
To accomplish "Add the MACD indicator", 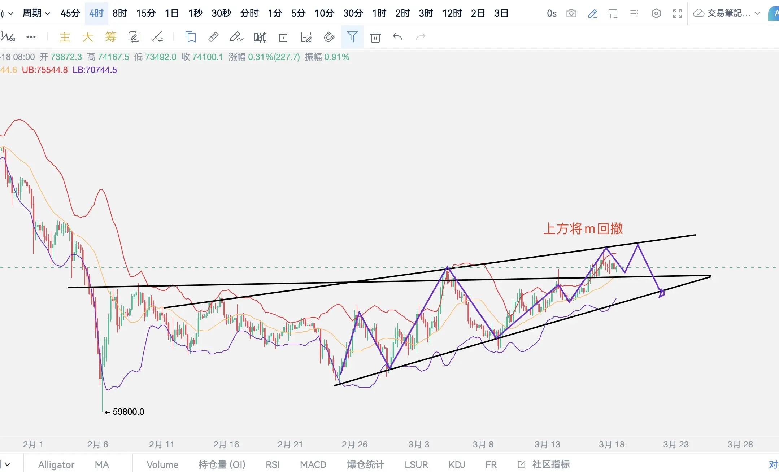I will pos(313,464).
